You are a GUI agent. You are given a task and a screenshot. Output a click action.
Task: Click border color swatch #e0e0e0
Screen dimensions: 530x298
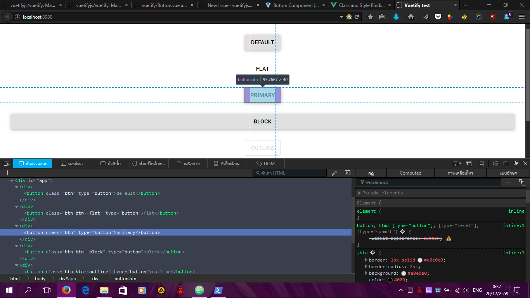pyautogui.click(x=420, y=260)
